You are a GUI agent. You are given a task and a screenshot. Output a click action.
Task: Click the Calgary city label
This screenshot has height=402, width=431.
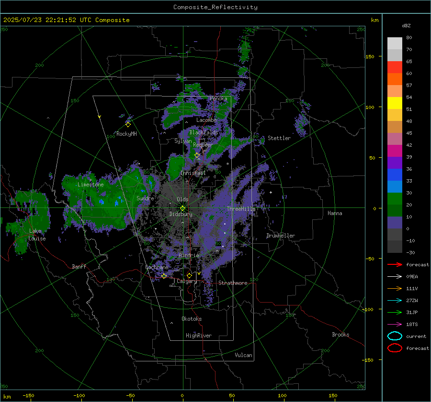coord(187,281)
